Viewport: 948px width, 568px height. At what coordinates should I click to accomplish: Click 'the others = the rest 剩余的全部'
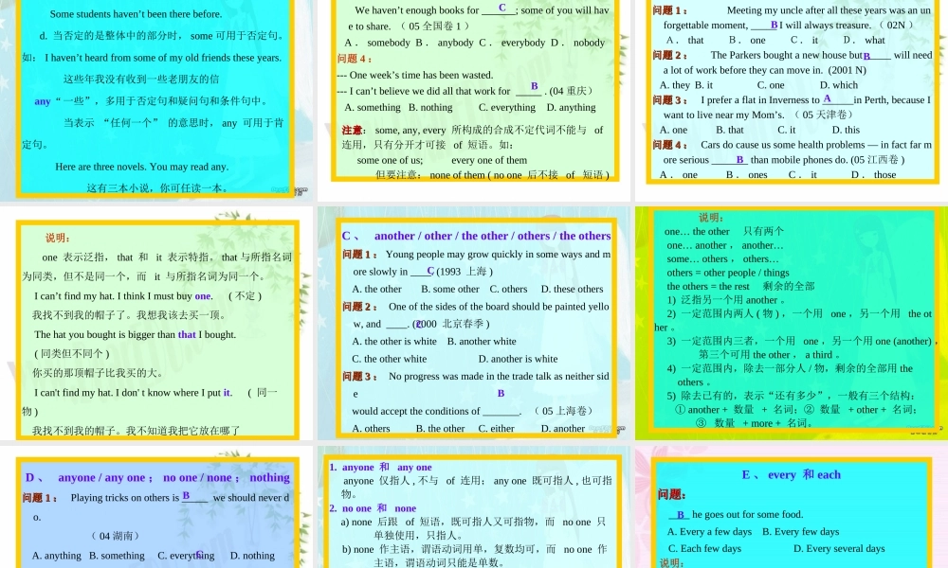point(740,286)
